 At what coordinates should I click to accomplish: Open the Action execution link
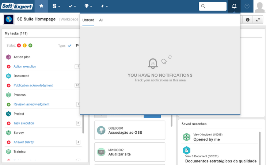pos(25,66)
